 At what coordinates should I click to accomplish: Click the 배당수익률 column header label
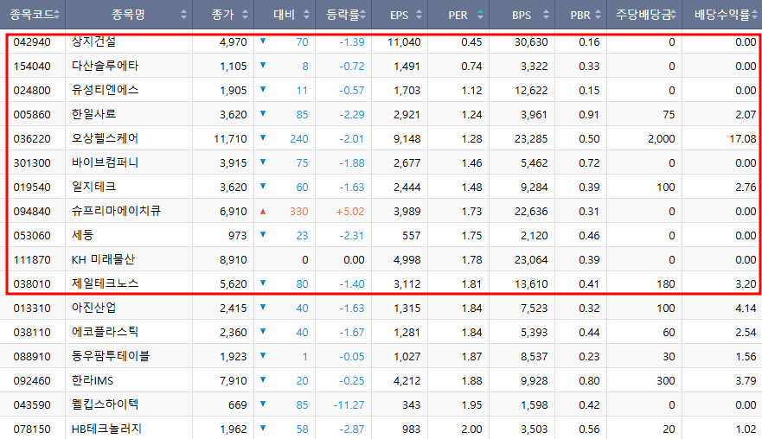click(x=722, y=15)
